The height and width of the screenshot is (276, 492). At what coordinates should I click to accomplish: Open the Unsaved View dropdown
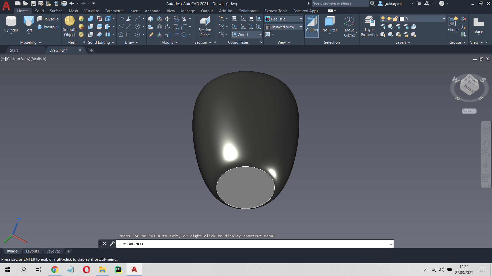pyautogui.click(x=284, y=27)
